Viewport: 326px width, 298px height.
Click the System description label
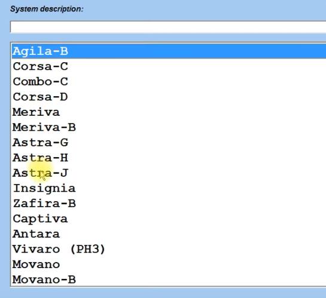point(47,9)
